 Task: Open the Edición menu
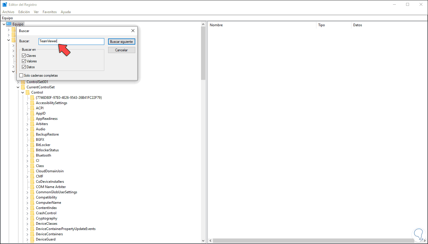point(24,12)
